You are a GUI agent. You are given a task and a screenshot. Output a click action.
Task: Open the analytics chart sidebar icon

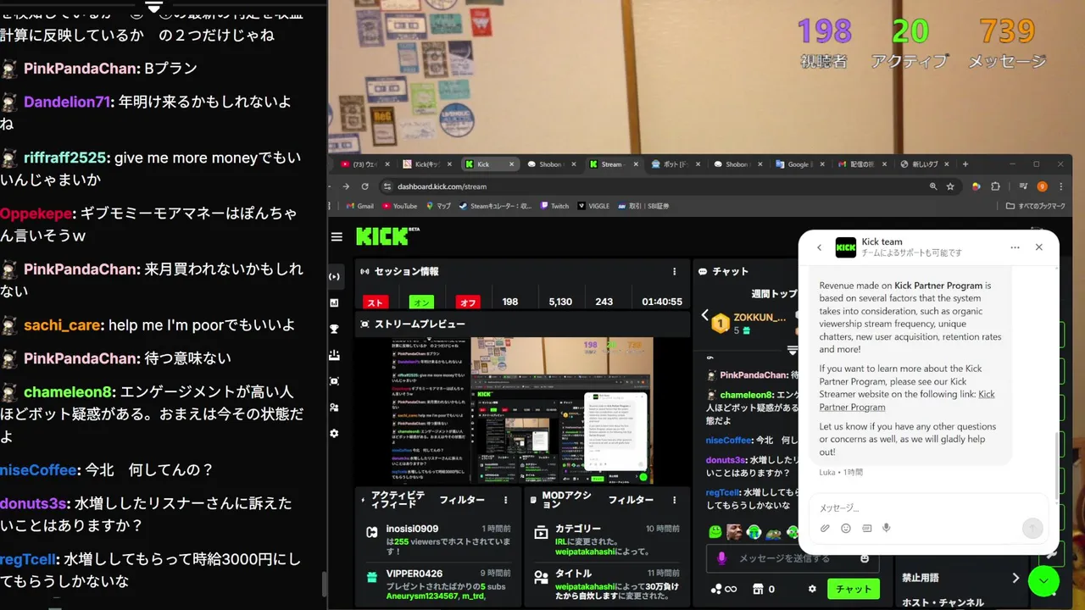pos(335,302)
